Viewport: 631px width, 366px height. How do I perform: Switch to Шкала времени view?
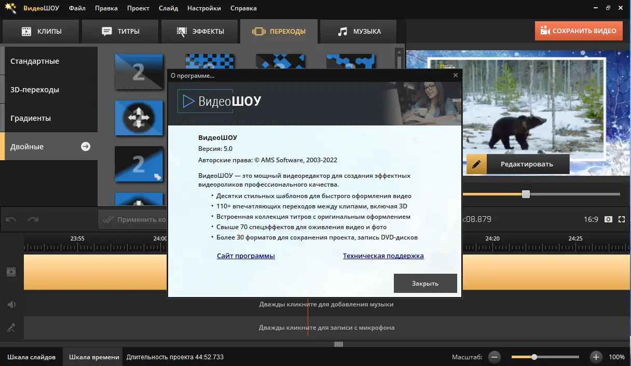point(94,357)
